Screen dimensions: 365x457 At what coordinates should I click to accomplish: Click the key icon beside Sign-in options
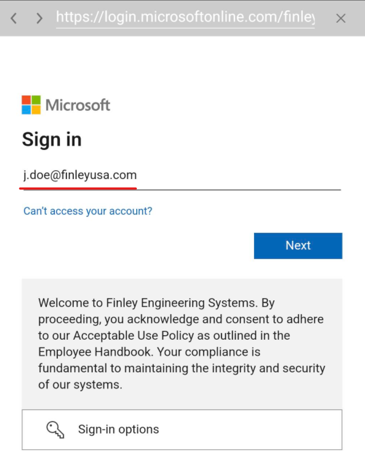55,429
